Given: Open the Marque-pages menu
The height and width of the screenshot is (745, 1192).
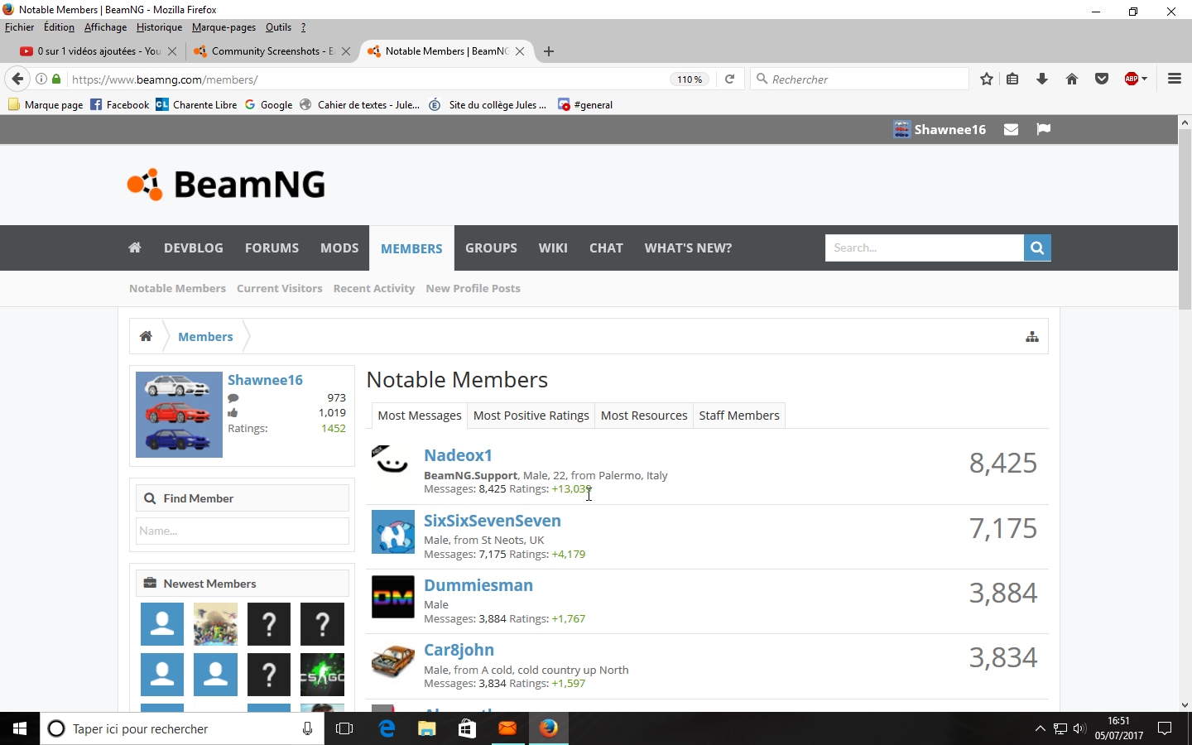Looking at the screenshot, I should tap(223, 27).
